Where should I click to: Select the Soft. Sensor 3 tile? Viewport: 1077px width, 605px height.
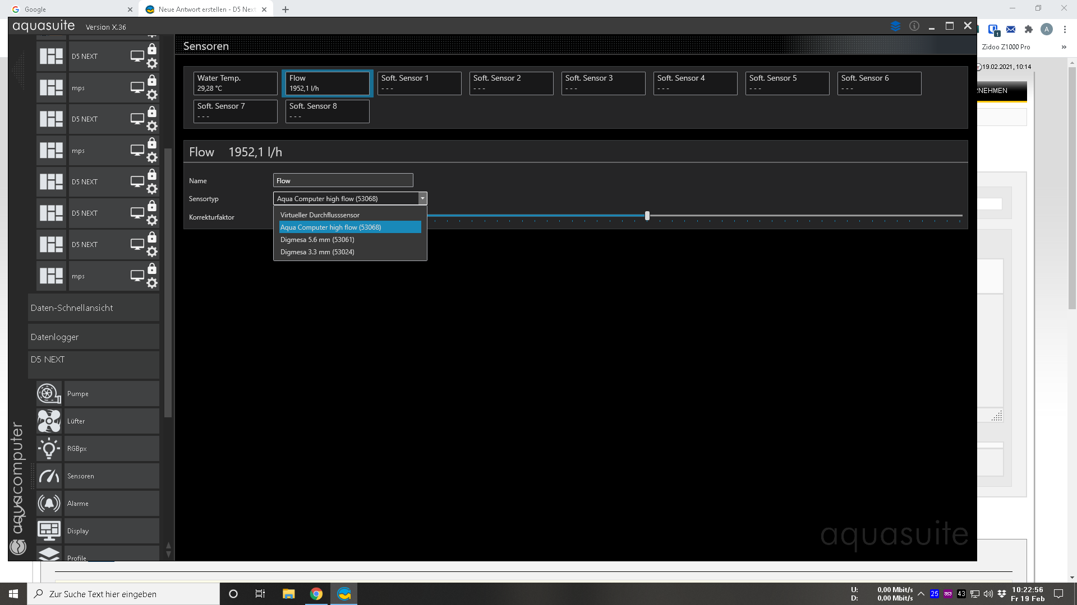(603, 83)
